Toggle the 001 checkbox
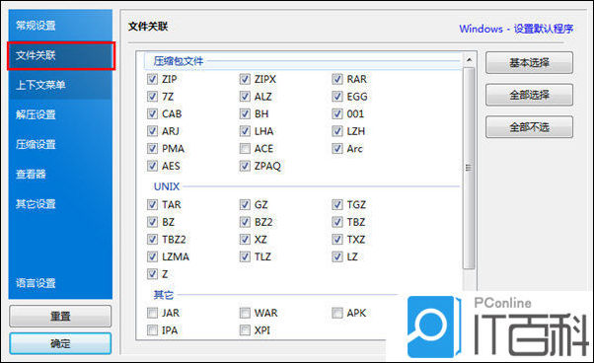 point(337,114)
